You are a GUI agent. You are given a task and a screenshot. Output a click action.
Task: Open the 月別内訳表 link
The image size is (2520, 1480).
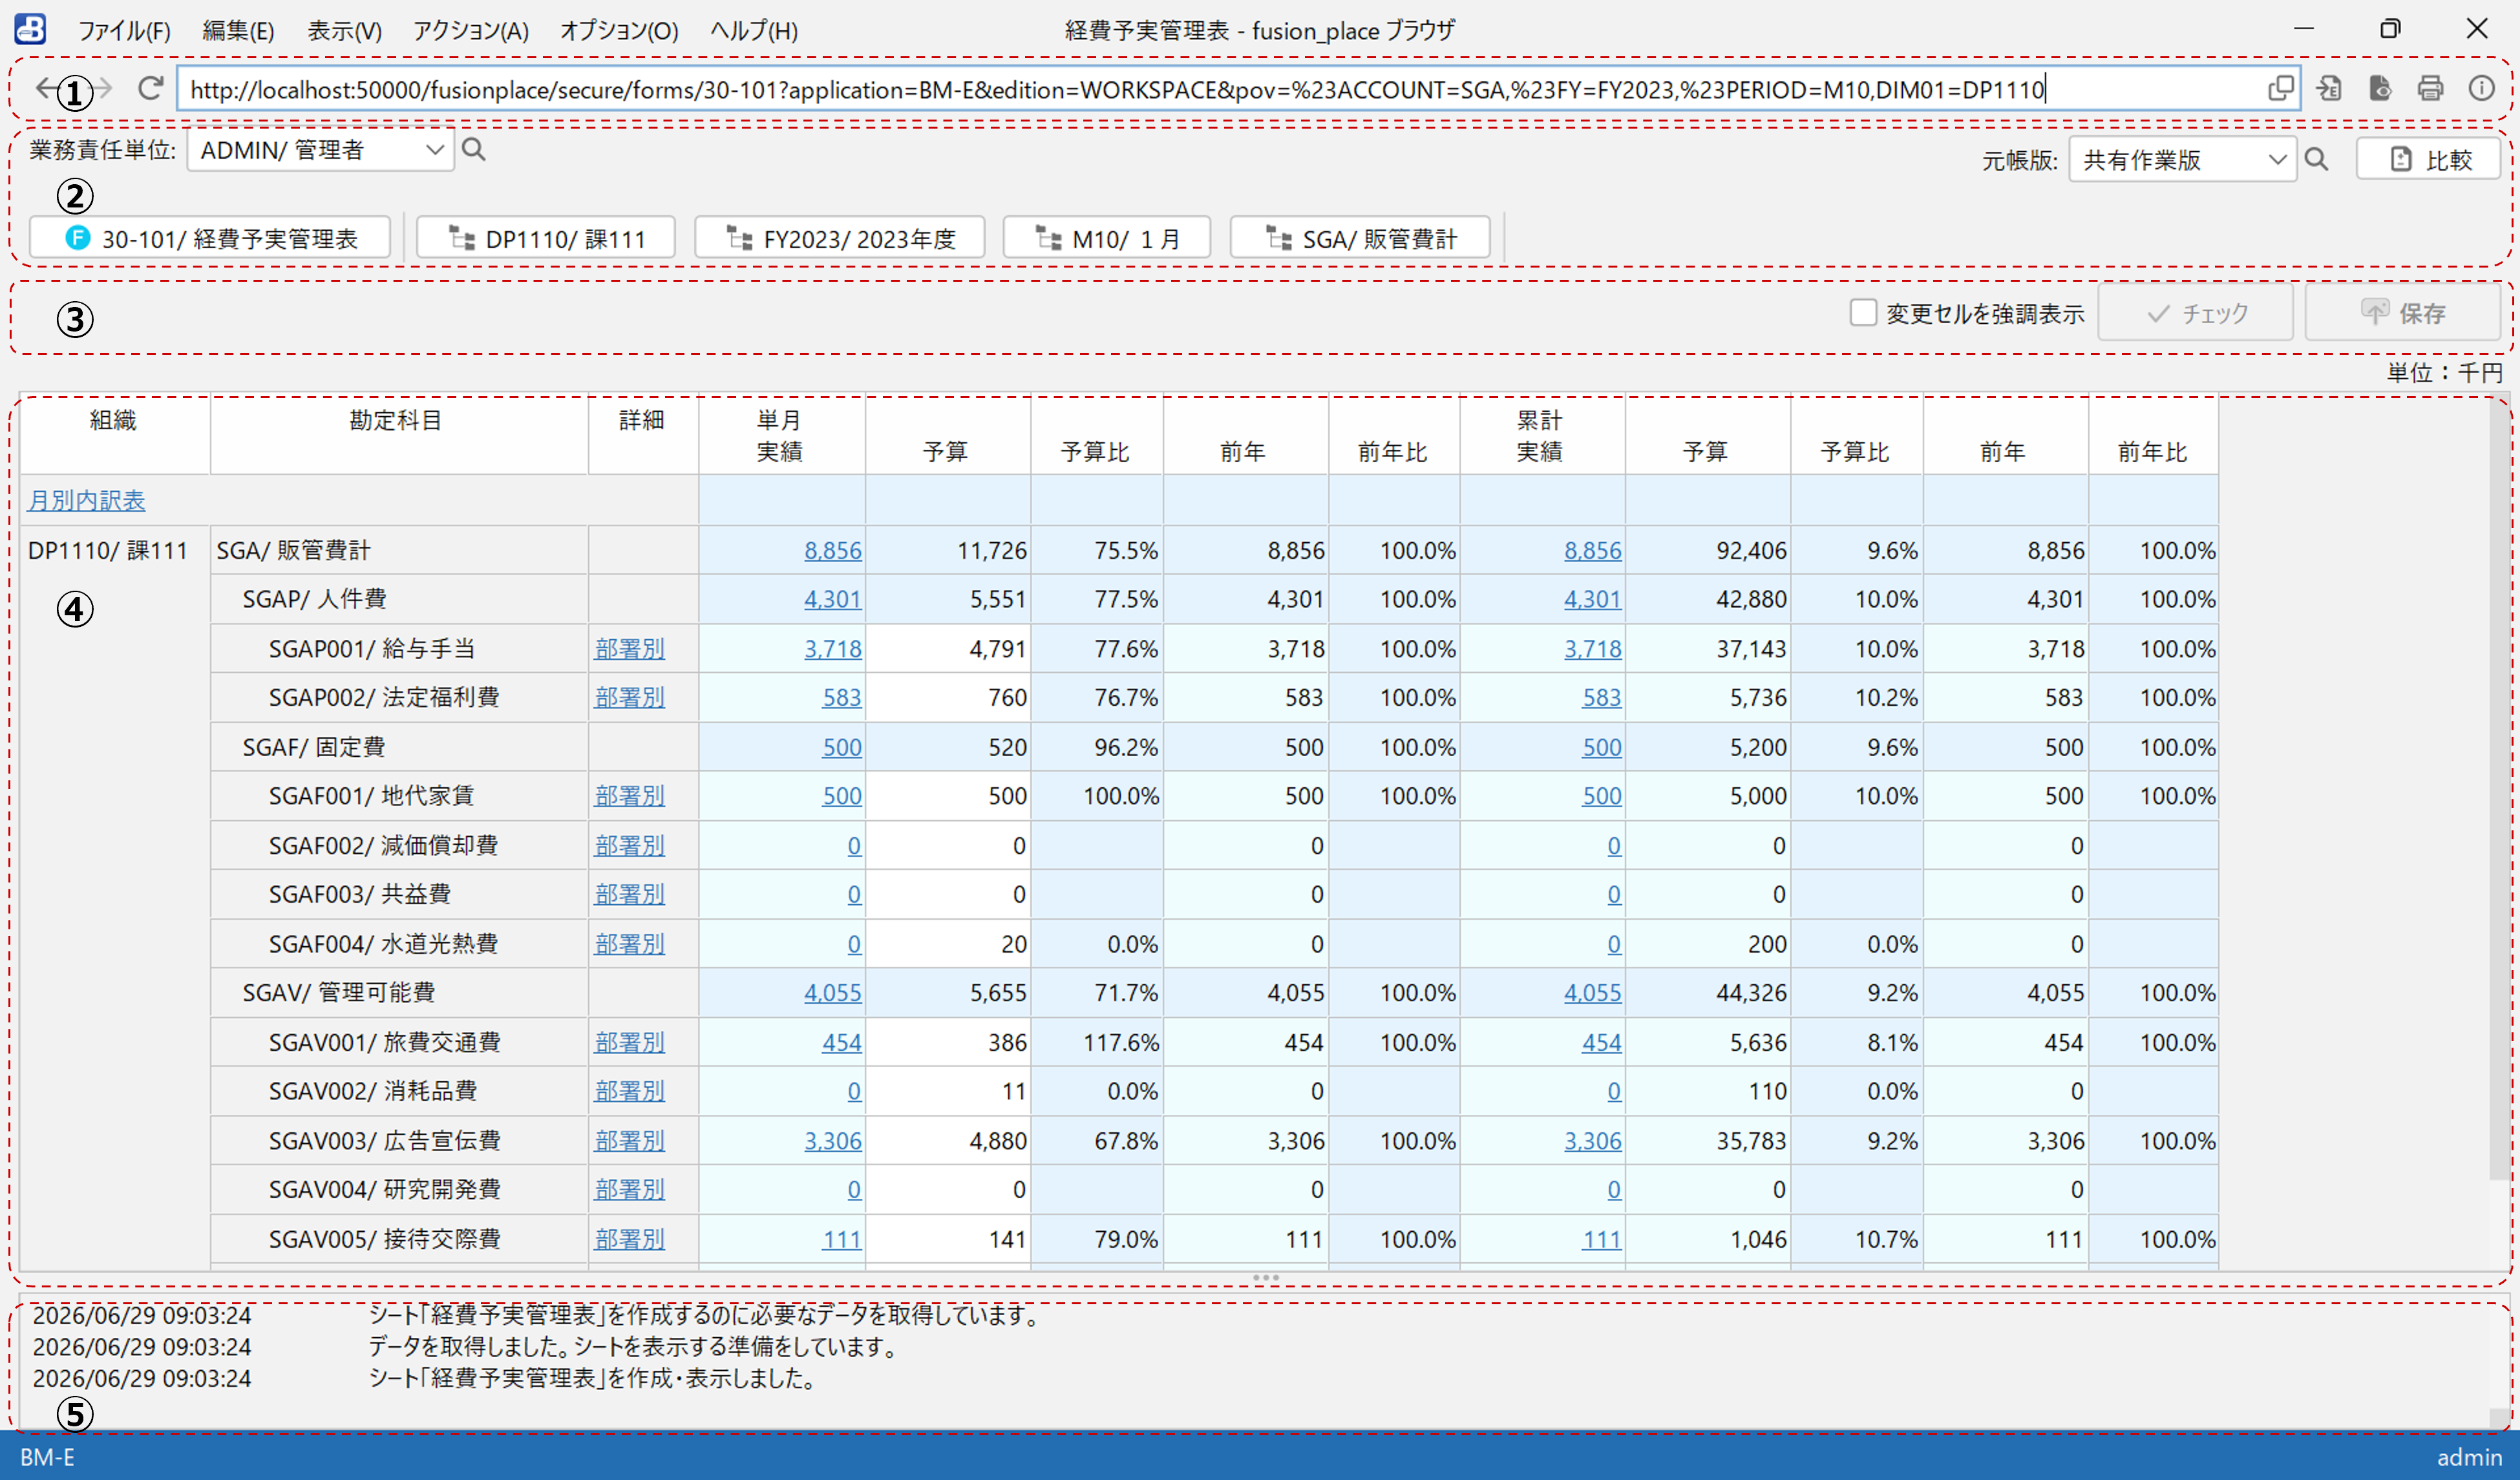86,500
